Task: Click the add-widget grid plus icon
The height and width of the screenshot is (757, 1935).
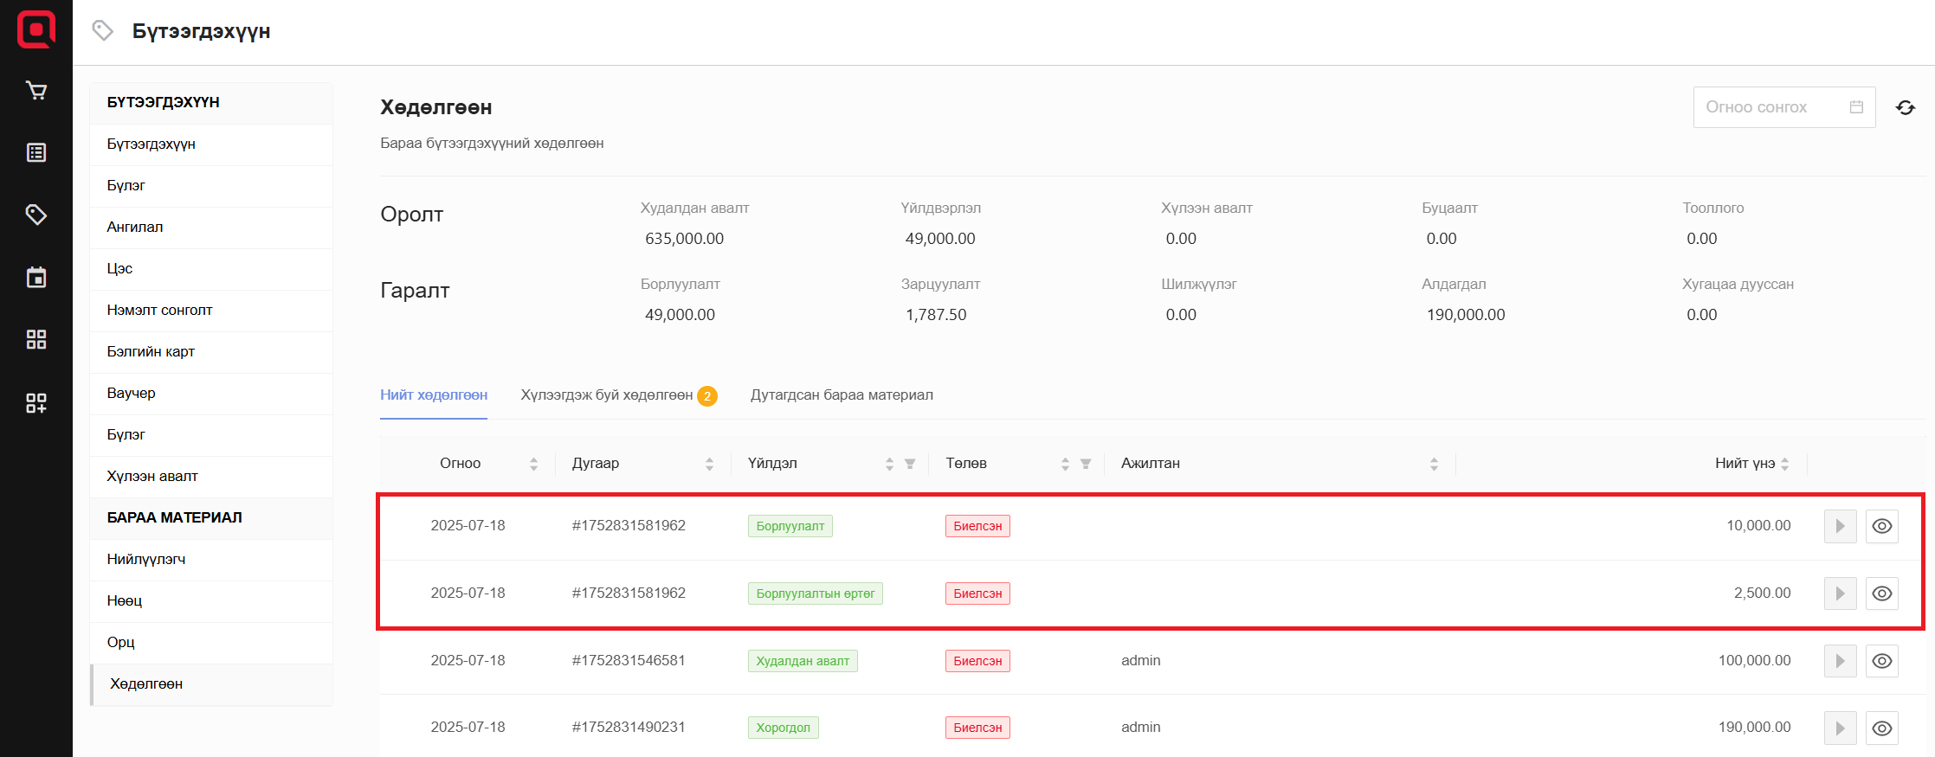Action: click(x=36, y=402)
